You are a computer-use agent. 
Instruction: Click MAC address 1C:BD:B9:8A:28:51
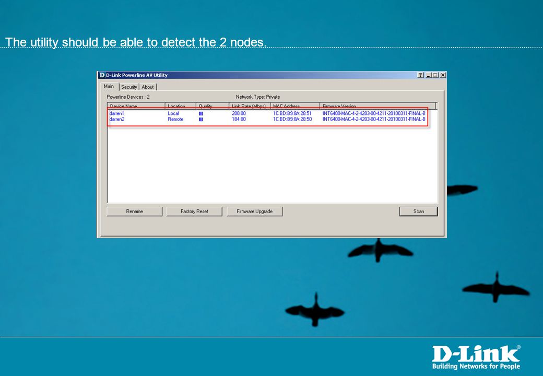(x=292, y=113)
